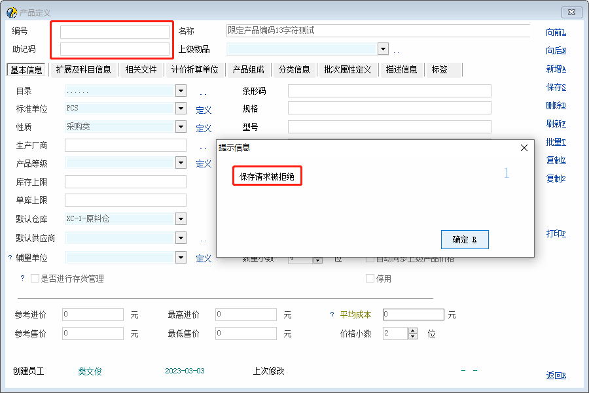Click the browse dots beside 上级物品
The width and height of the screenshot is (589, 393).
396,50
